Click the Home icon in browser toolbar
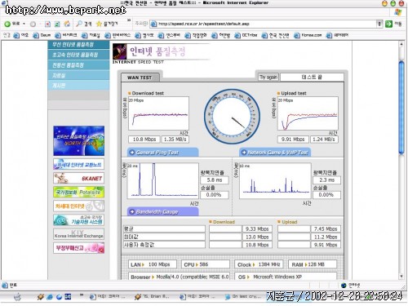408x306 pixels. 67,24
